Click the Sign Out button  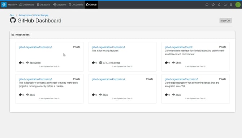[226, 21]
